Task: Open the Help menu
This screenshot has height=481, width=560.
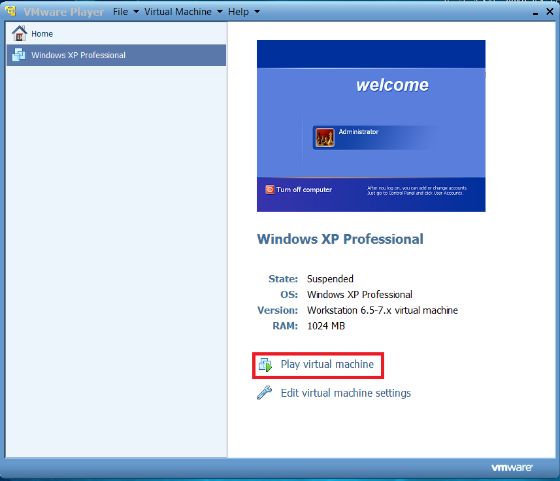Action: [x=239, y=12]
